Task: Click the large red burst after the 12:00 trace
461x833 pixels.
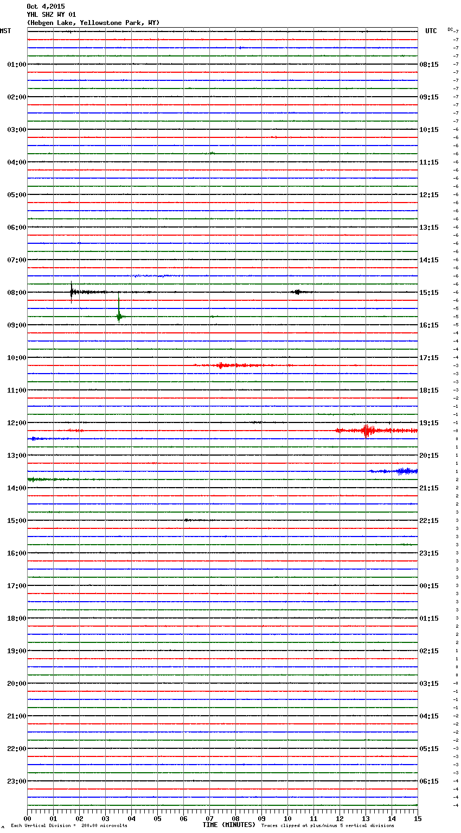Action: (367, 430)
